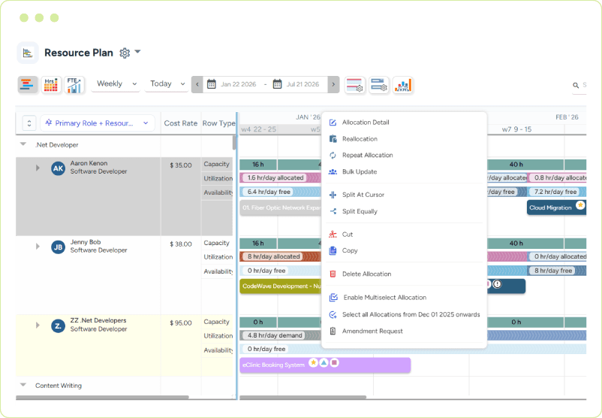The height and width of the screenshot is (418, 602).
Task: Click the w4 22 - 25 week header
Action: pyautogui.click(x=258, y=129)
